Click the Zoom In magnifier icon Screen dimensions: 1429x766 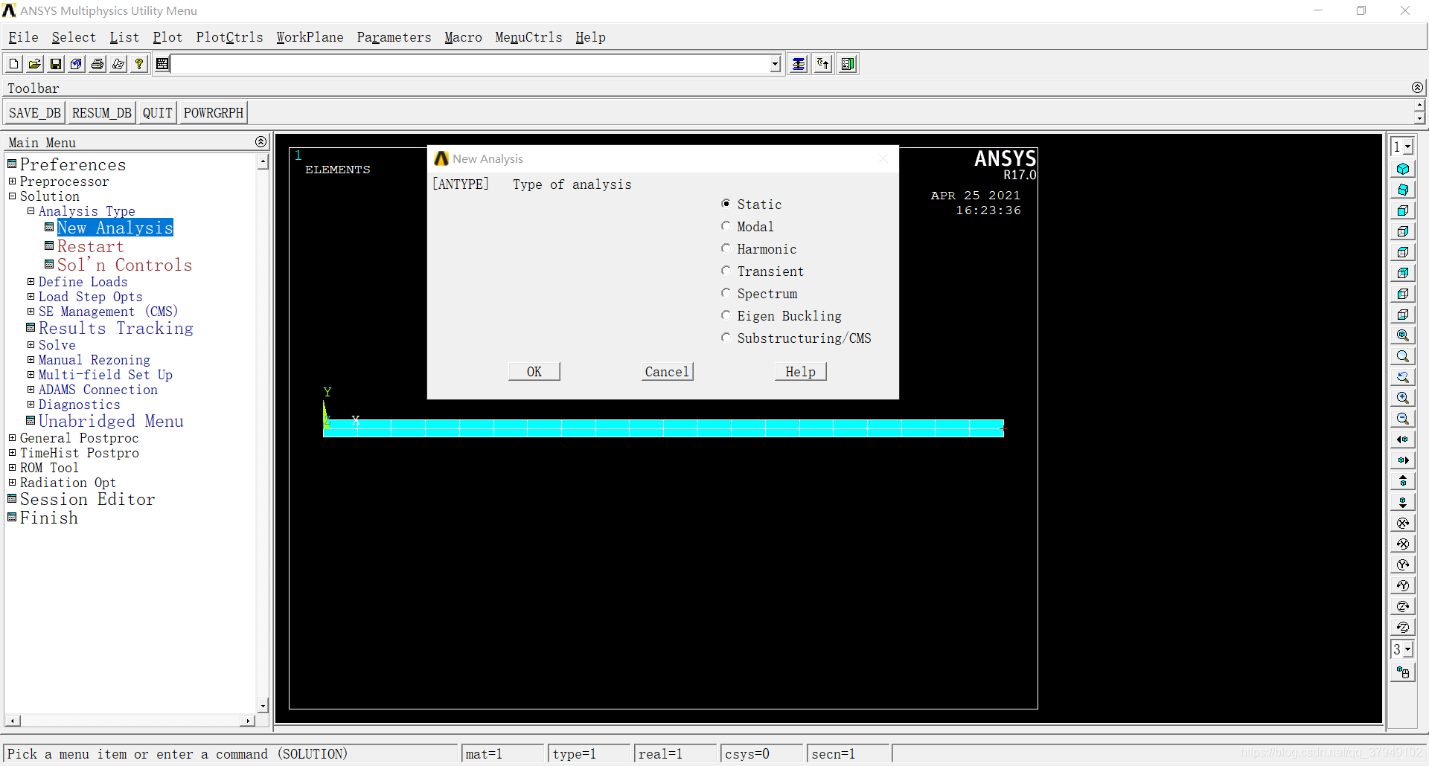[1403, 398]
